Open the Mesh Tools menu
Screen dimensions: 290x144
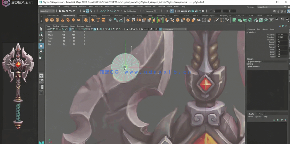pos(110,6)
